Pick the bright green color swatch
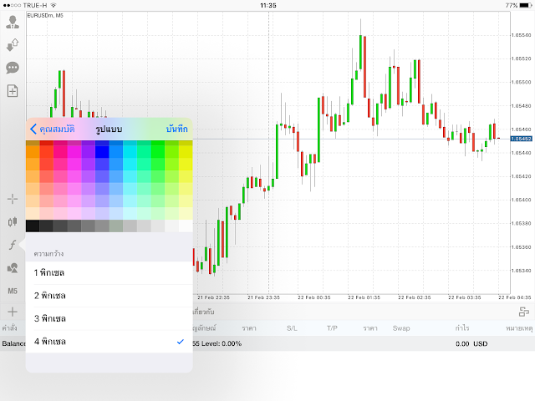The width and height of the screenshot is (535, 401). point(158,152)
